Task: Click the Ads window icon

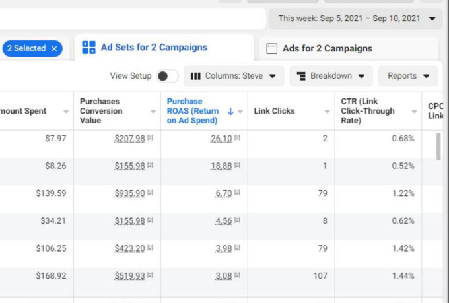Action: (x=272, y=48)
